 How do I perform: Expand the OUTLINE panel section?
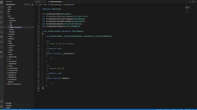(x=9, y=103)
